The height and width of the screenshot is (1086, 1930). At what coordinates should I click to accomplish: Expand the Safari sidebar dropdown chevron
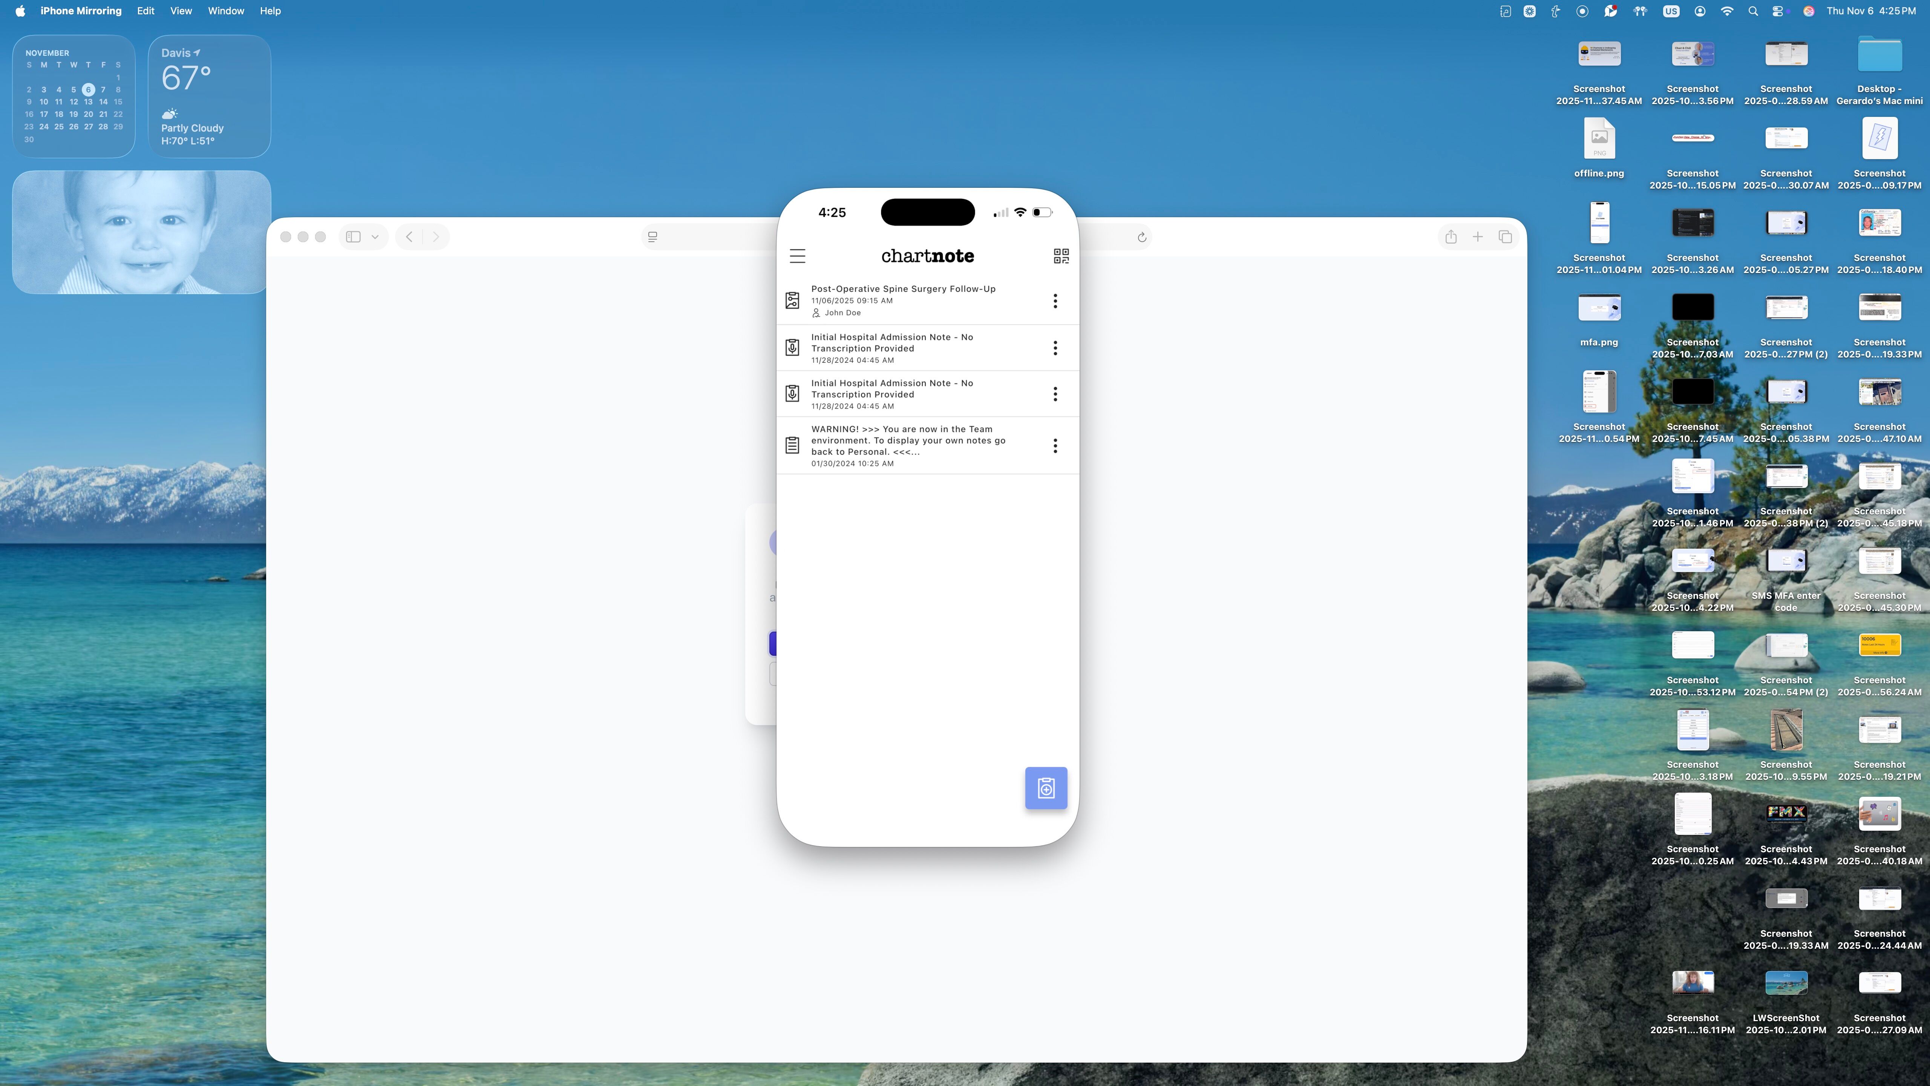click(x=375, y=237)
